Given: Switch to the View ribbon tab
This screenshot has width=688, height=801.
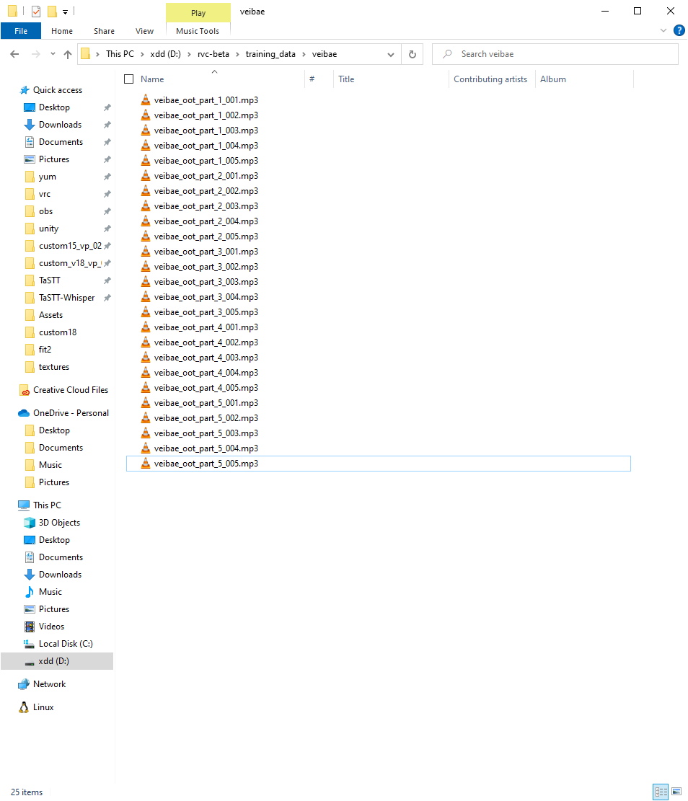Looking at the screenshot, I should [144, 31].
